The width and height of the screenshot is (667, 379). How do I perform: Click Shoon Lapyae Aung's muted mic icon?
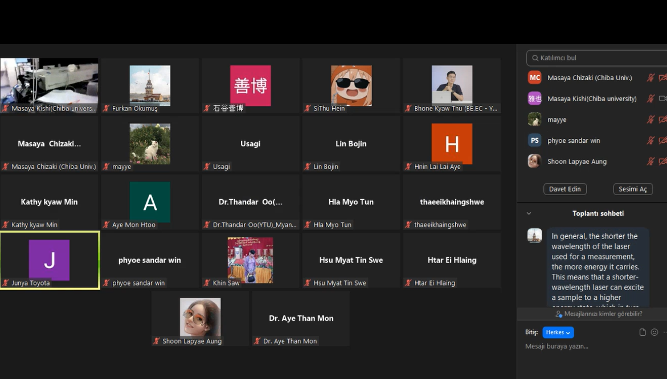[x=650, y=162]
